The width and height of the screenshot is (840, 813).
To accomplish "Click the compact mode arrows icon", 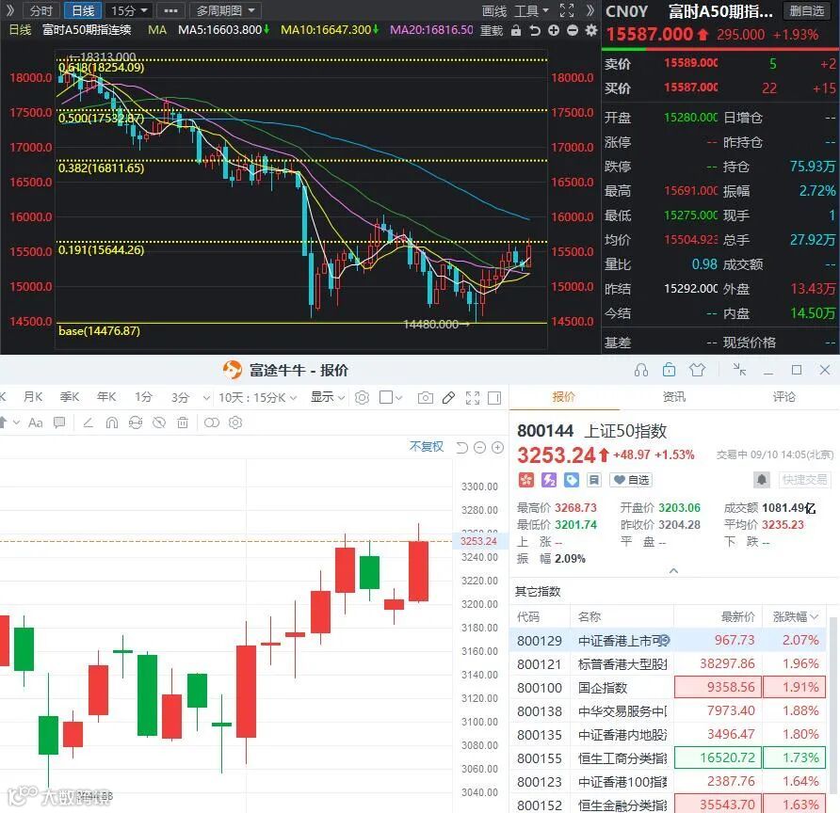I will click(x=739, y=369).
